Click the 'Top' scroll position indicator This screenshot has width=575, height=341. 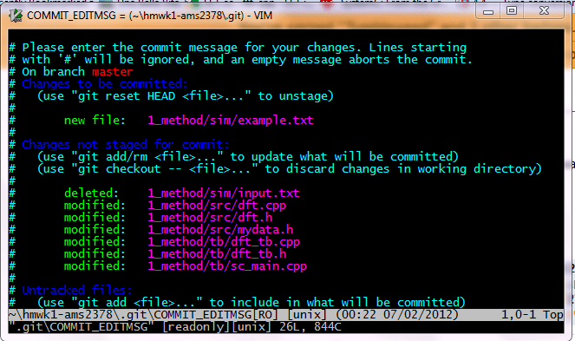(x=553, y=315)
